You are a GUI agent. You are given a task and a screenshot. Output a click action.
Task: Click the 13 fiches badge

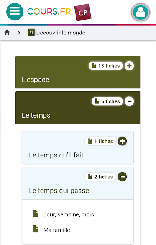click(106, 66)
